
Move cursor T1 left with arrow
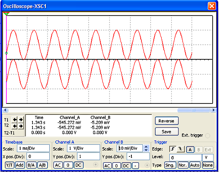coord(15,119)
